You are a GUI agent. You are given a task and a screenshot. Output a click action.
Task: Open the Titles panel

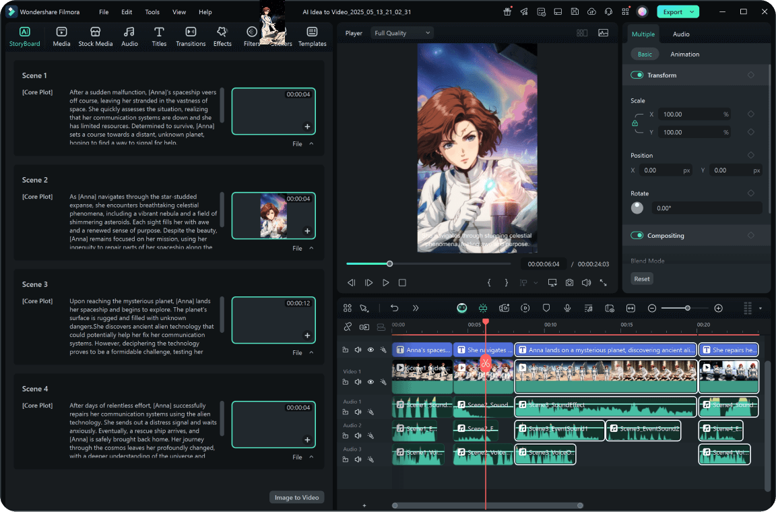[x=159, y=37]
